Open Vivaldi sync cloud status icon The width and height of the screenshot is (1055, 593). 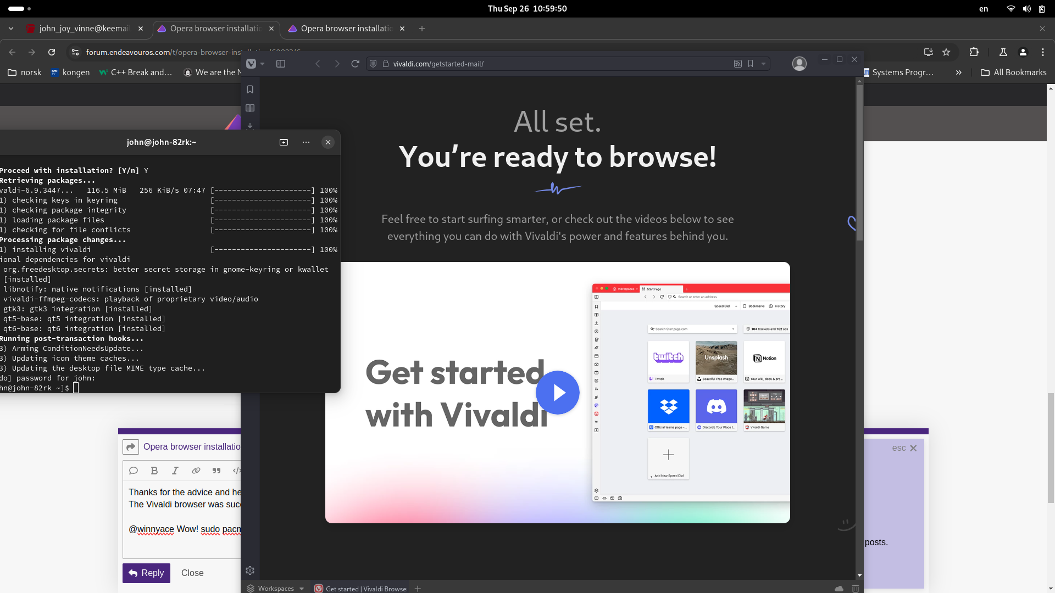click(839, 588)
